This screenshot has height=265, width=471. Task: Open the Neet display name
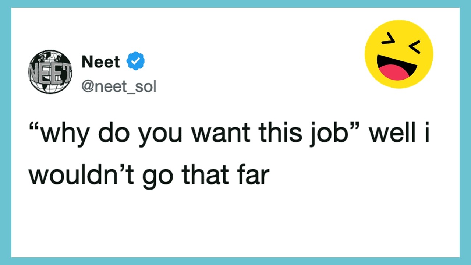point(101,61)
